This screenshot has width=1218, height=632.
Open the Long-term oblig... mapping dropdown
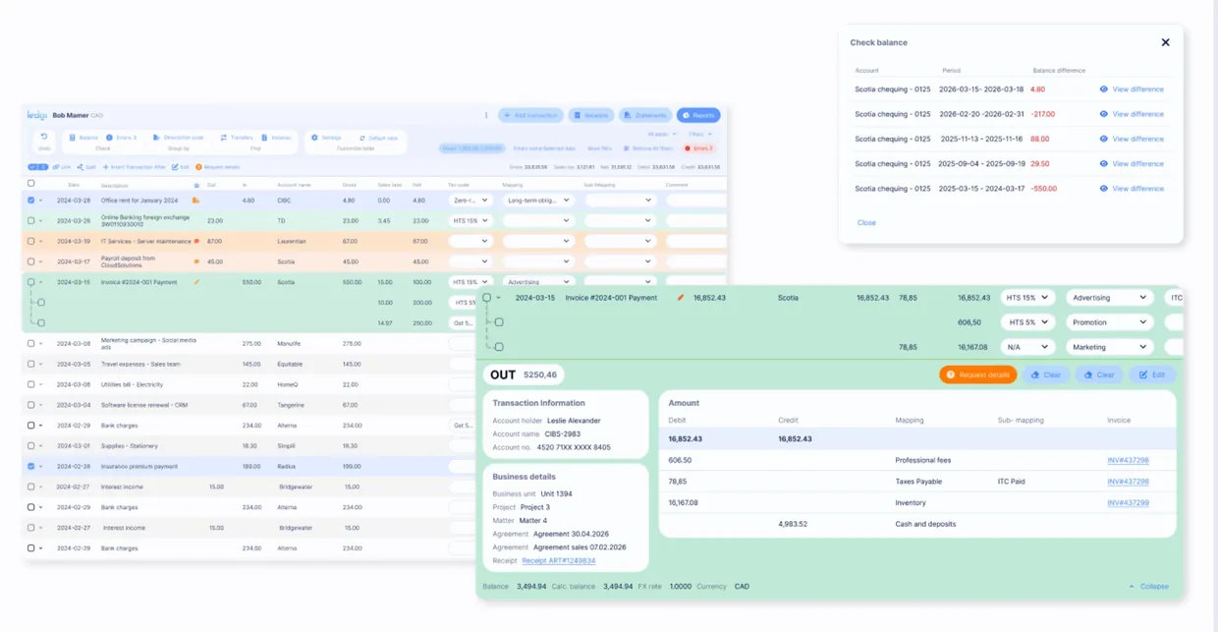[x=537, y=201]
